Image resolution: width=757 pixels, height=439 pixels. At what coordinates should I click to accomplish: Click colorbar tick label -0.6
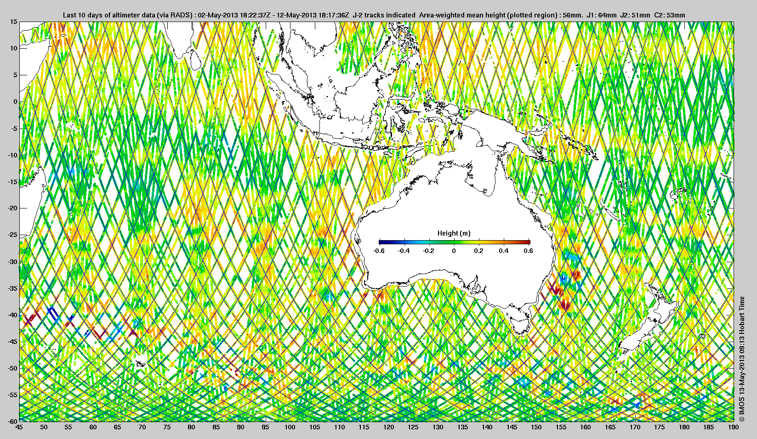click(x=379, y=251)
